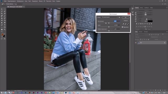
Task: Select the History Brush tool
Action: click(x=5, y=18)
